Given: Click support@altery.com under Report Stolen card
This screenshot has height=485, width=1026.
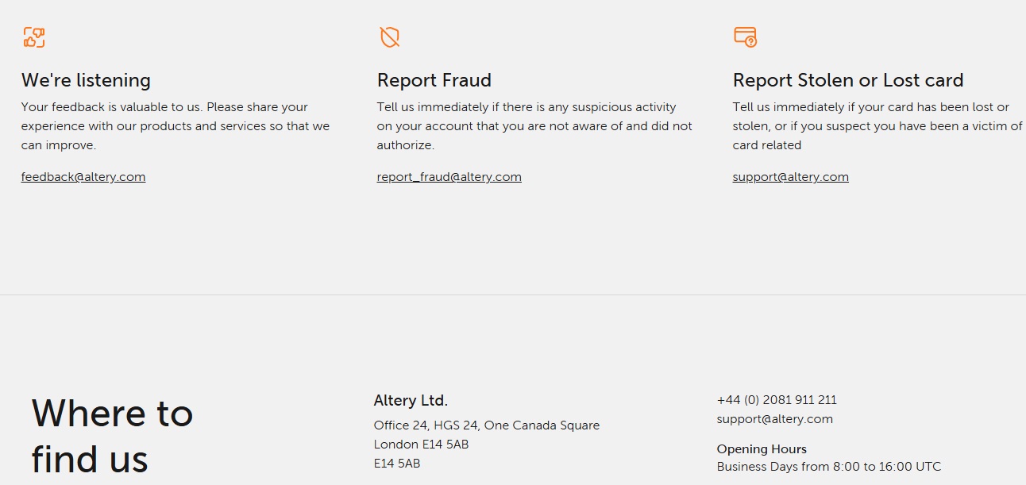Looking at the screenshot, I should click(790, 177).
